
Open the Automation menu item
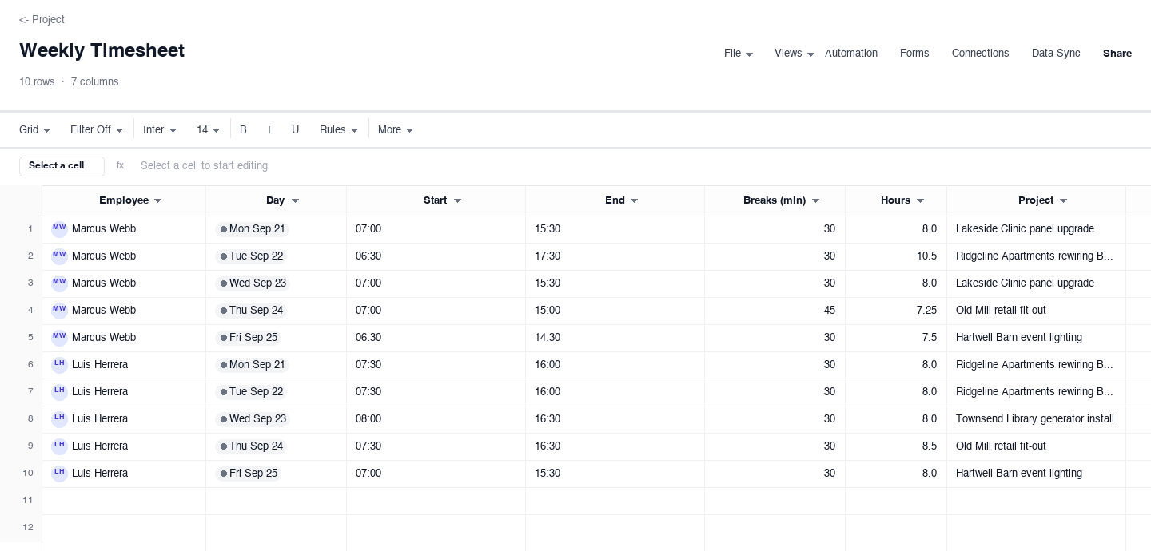click(850, 54)
